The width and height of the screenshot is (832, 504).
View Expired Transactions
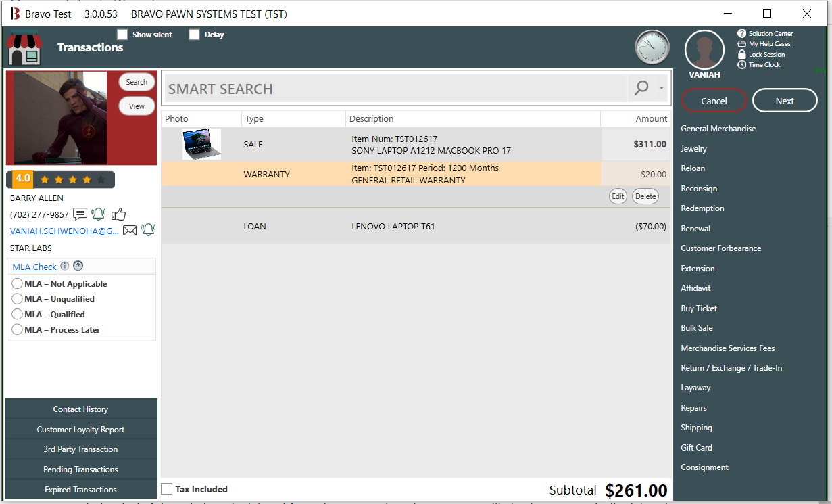tap(81, 490)
